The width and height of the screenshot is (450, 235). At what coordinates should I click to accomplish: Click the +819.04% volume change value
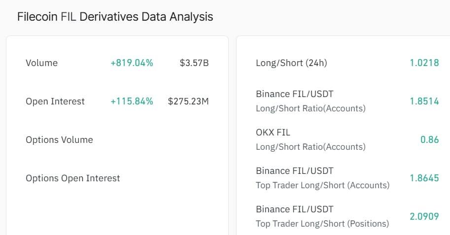pos(132,63)
